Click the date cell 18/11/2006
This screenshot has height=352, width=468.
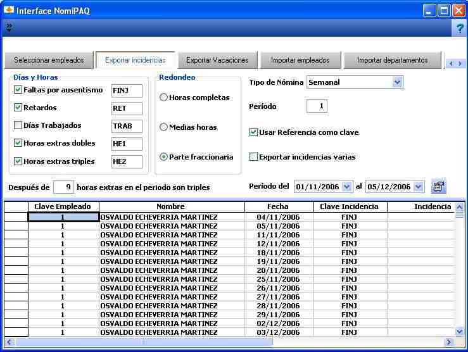278,253
